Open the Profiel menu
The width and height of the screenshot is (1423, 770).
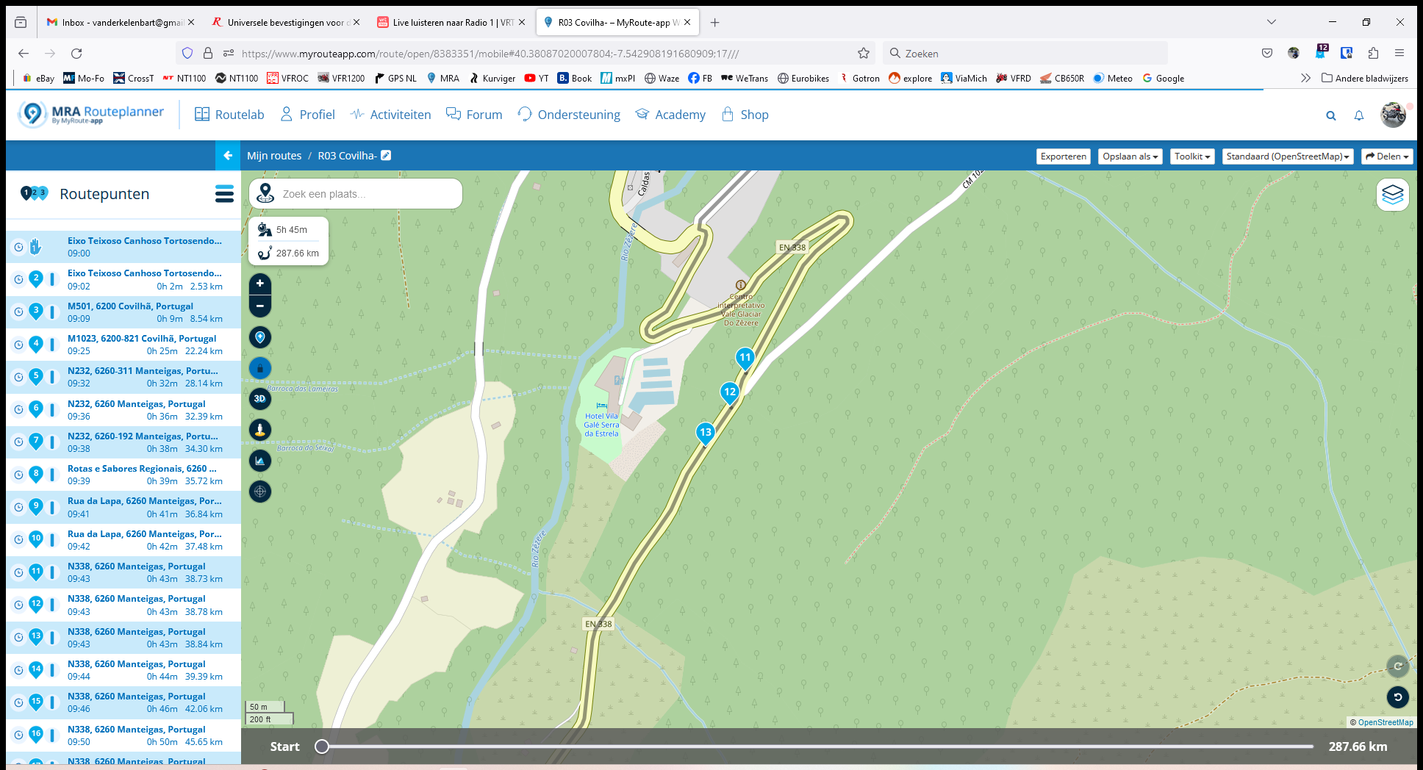point(308,115)
